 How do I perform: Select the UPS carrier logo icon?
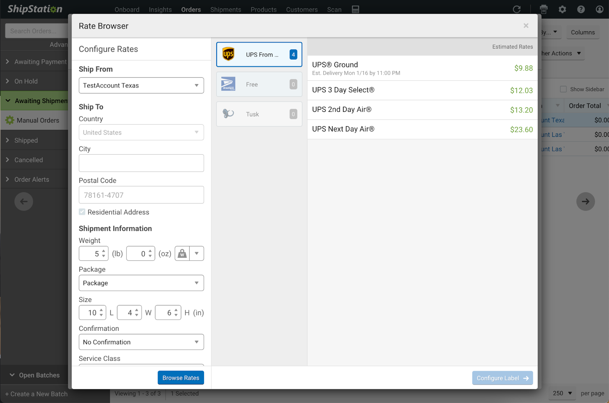228,54
